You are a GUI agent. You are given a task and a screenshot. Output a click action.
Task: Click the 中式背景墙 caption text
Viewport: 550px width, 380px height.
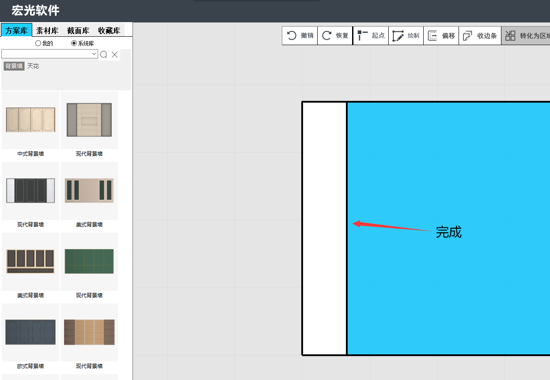[x=30, y=154]
